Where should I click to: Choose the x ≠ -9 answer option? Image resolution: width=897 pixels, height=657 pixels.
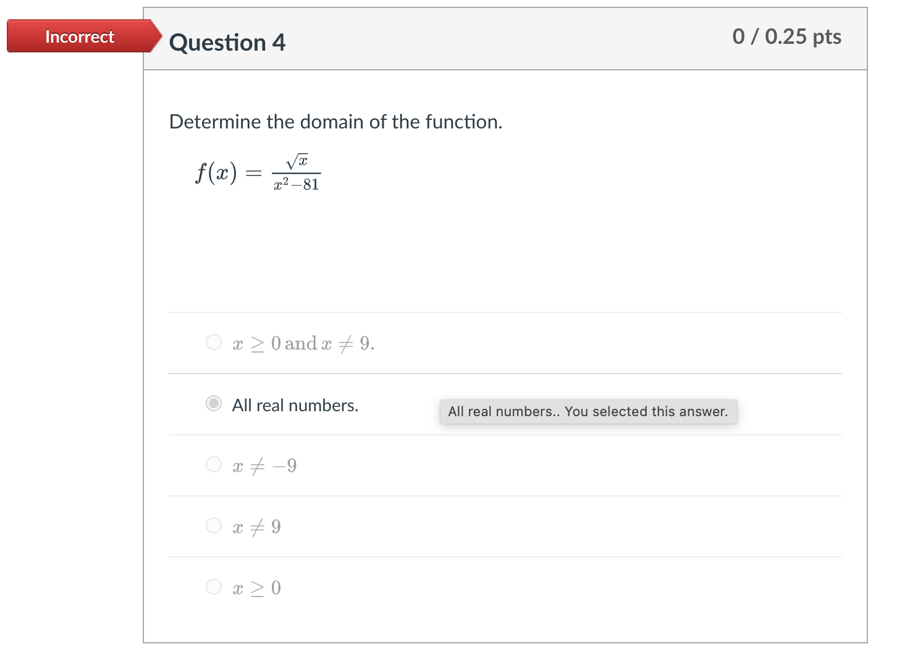click(x=213, y=464)
